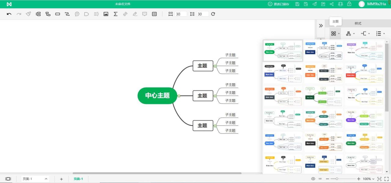Click the zoom slider handle

(337, 179)
